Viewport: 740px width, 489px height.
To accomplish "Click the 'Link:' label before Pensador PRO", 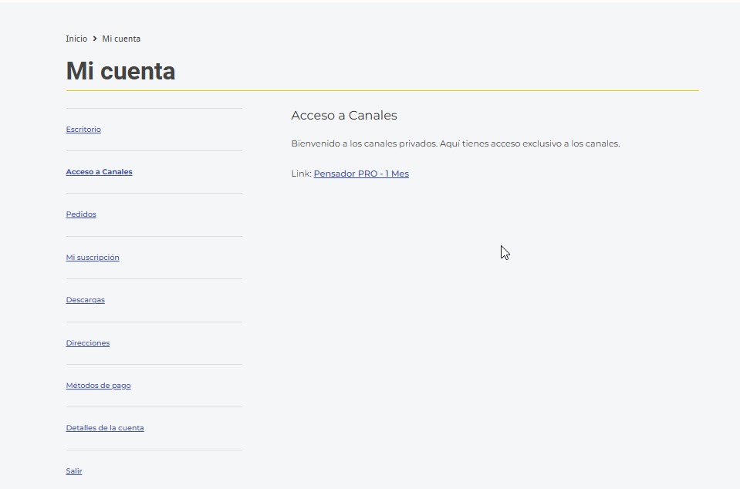I will pos(301,174).
